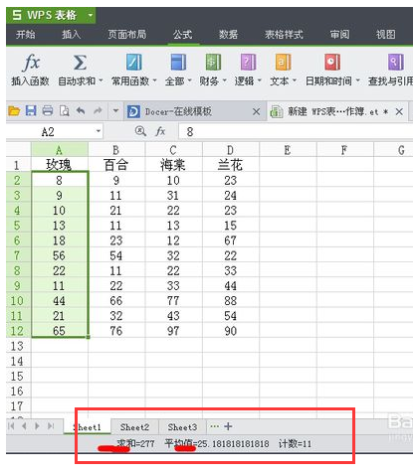Open the Text functions orange book icon
The image size is (413, 476).
(284, 63)
